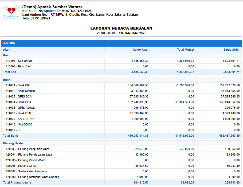Click the Laporan Neraca Berjalan title

click(121, 28)
